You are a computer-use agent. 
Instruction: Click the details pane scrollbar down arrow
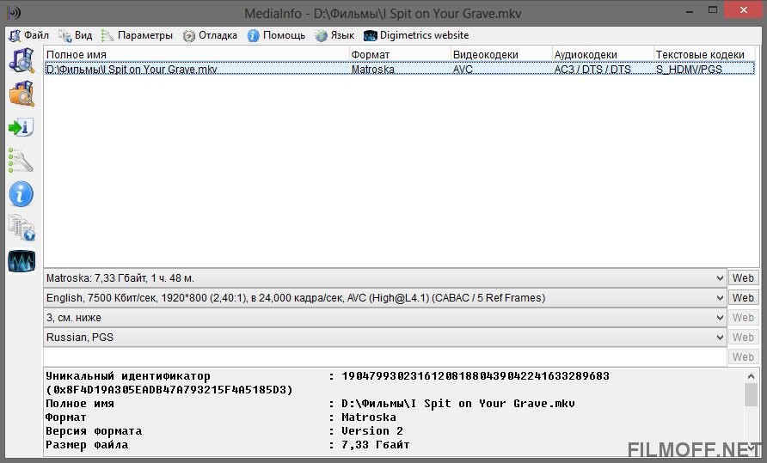click(752, 449)
